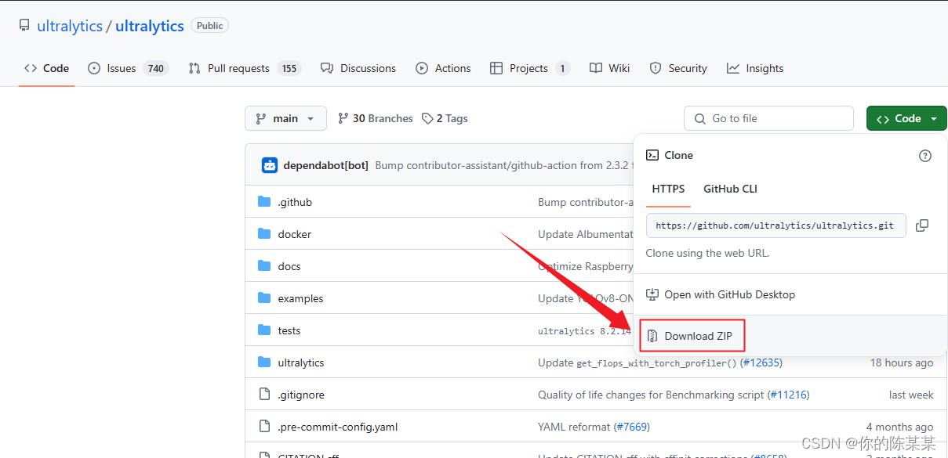
Task: Select the HTTPS clone tab
Action: 668,189
